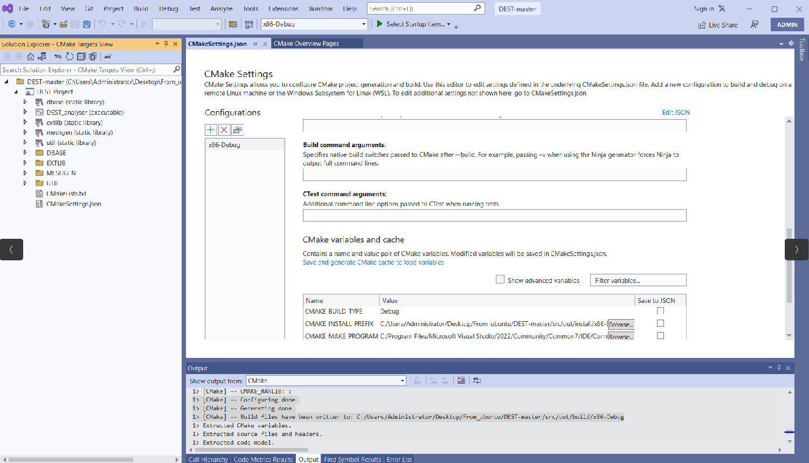
Task: Click the green Start play icon
Action: (379, 24)
